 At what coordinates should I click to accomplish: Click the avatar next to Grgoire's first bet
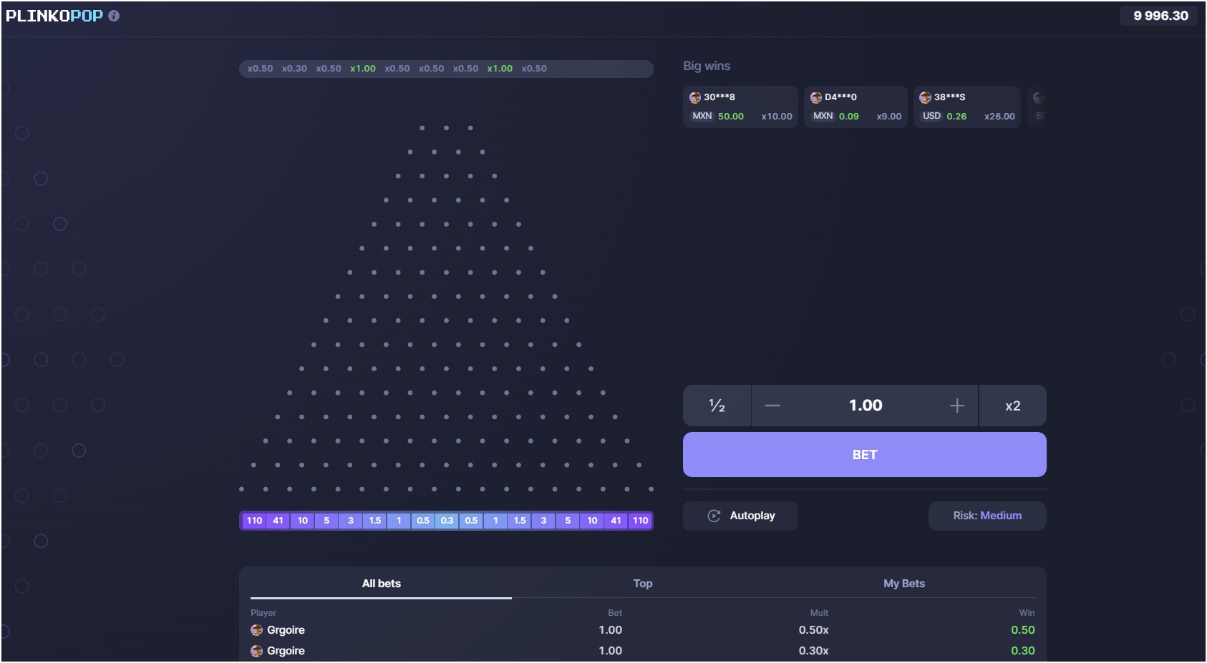pos(256,630)
